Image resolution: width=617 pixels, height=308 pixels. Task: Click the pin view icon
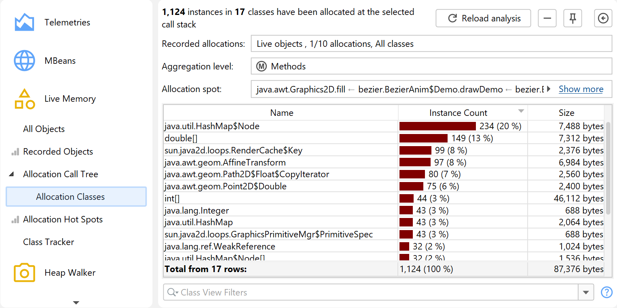pos(573,19)
